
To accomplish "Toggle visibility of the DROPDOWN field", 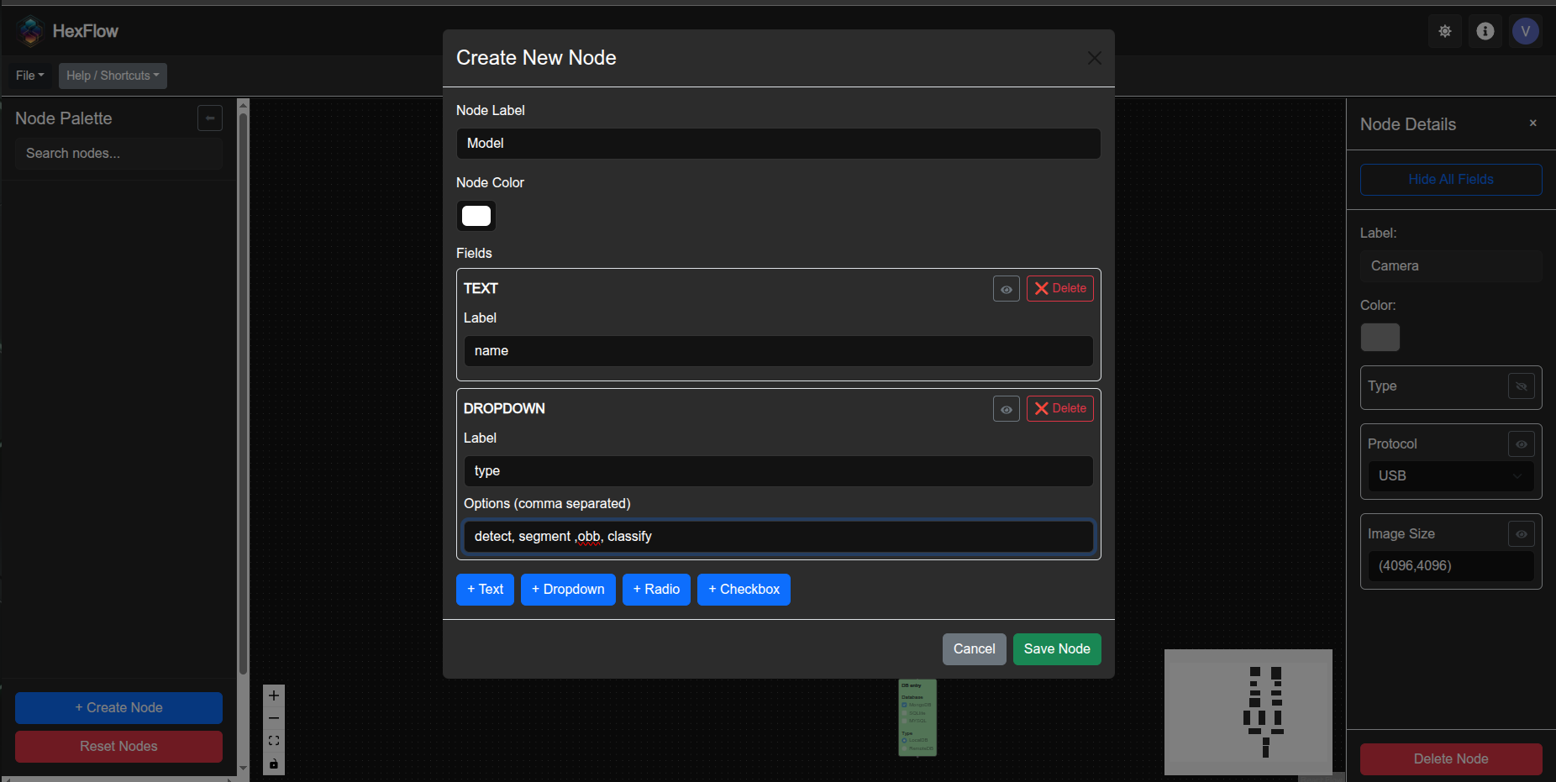I will 1006,409.
